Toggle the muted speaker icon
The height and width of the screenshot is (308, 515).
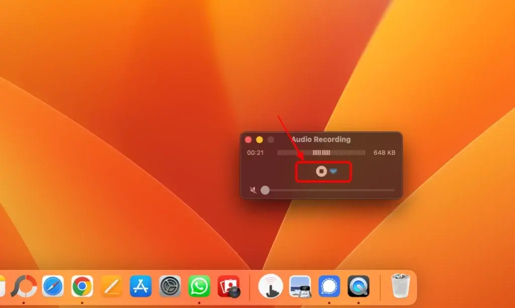(x=253, y=190)
